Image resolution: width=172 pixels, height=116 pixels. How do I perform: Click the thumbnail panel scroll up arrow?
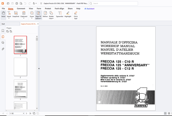pos(37,37)
